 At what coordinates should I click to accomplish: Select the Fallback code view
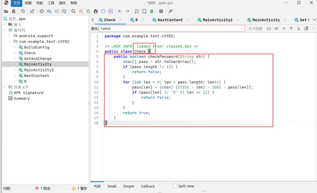click(x=148, y=186)
